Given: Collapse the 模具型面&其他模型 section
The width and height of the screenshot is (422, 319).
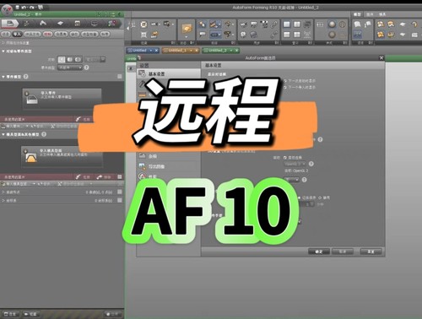Looking at the screenshot, I should [x=3, y=134].
